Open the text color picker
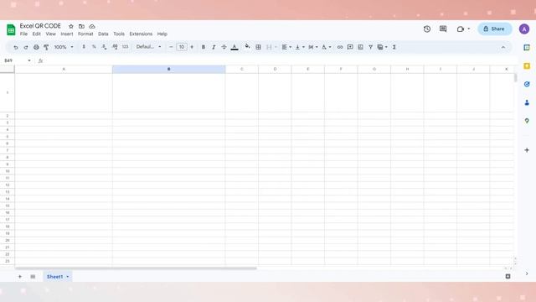This screenshot has width=536, height=302. coord(234,47)
